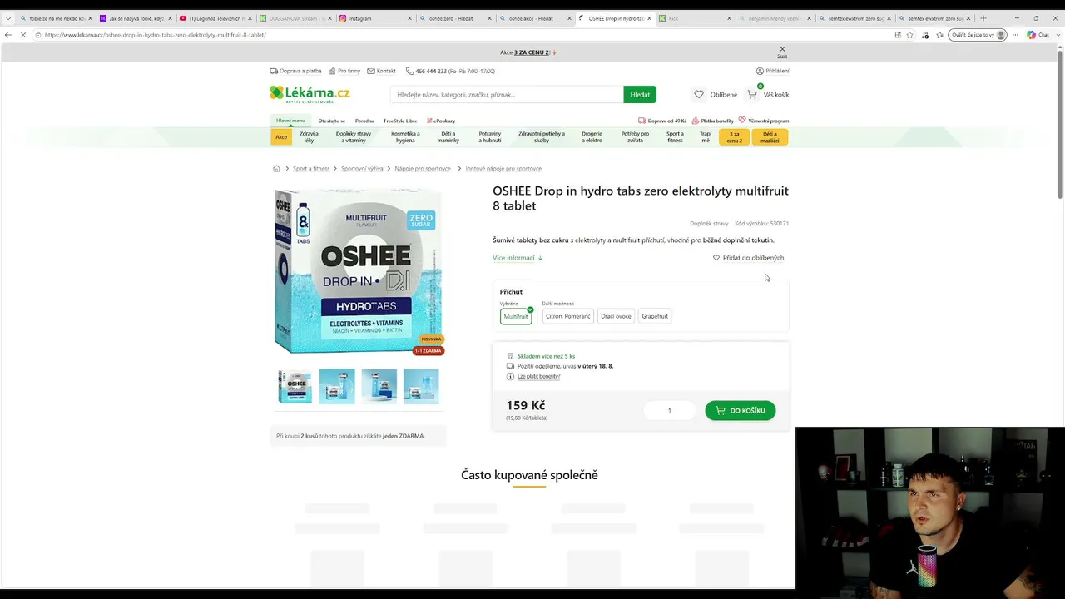Open the Copilot Chat button
This screenshot has width=1065, height=599.
point(1037,35)
